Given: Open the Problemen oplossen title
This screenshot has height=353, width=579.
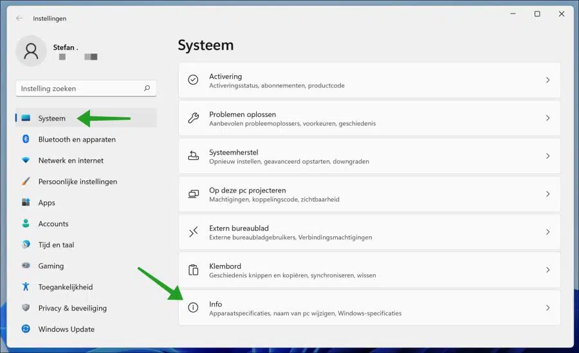Looking at the screenshot, I should tap(243, 114).
